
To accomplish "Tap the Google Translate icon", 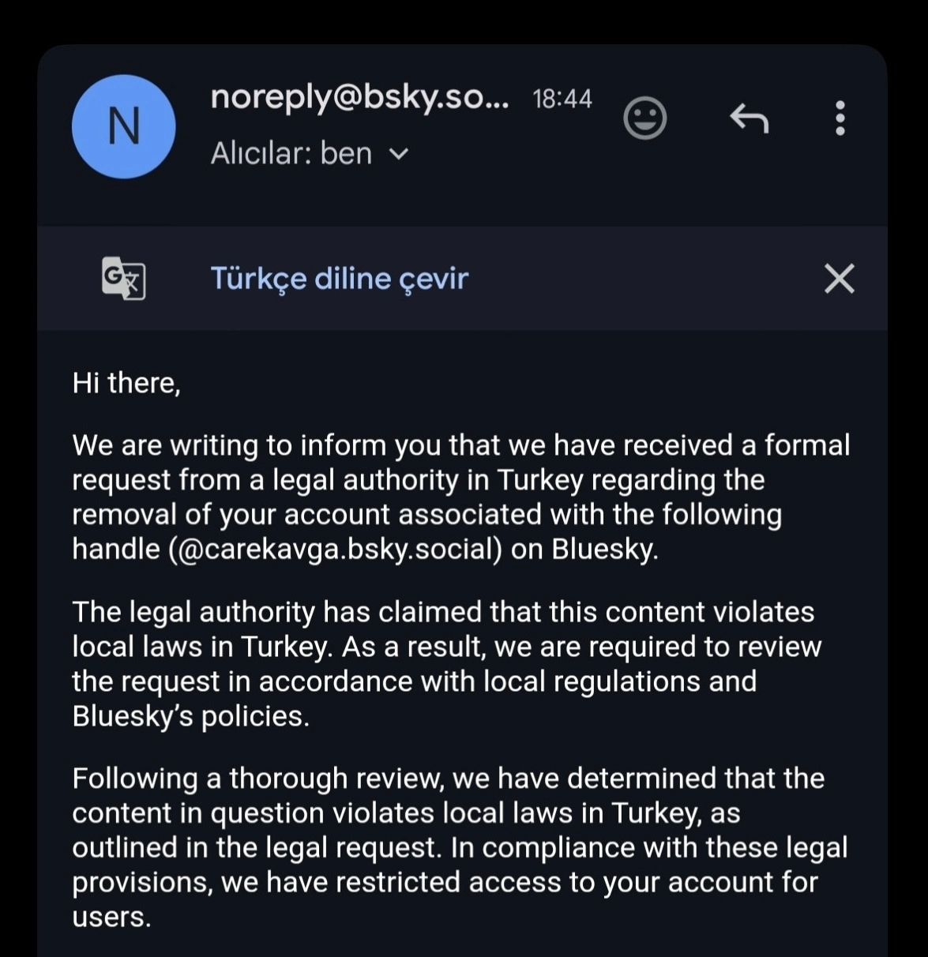I will (124, 278).
